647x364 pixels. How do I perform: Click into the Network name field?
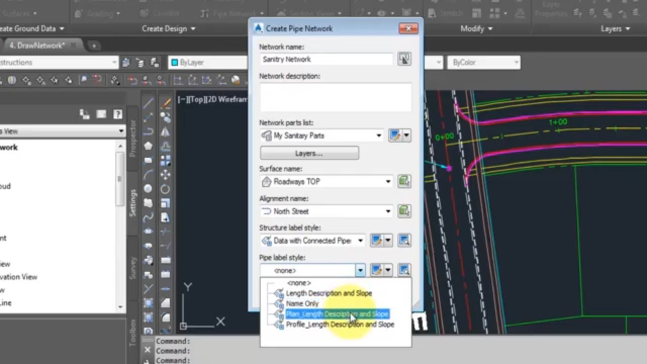pyautogui.click(x=326, y=59)
